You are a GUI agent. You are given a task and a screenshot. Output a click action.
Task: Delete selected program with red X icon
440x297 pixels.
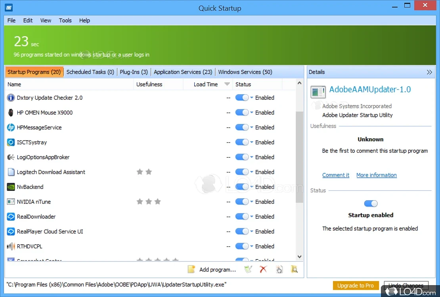pyautogui.click(x=264, y=269)
